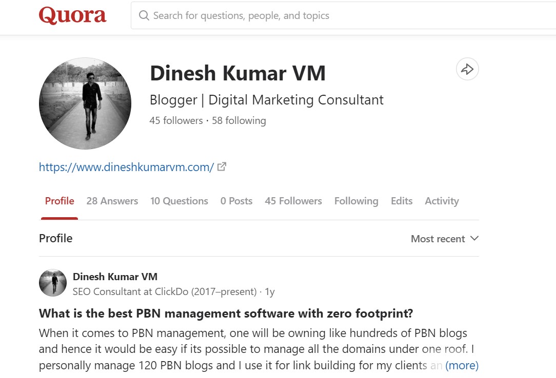Viewport: 556px width, 378px height.
Task: Switch to the 28 Answers tab
Action: click(x=112, y=201)
